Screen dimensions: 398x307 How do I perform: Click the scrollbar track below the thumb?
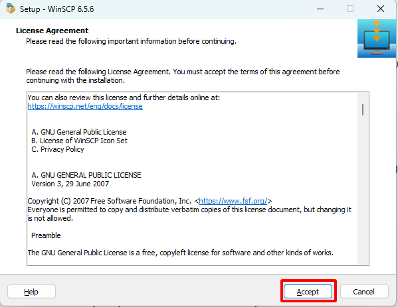(363, 190)
